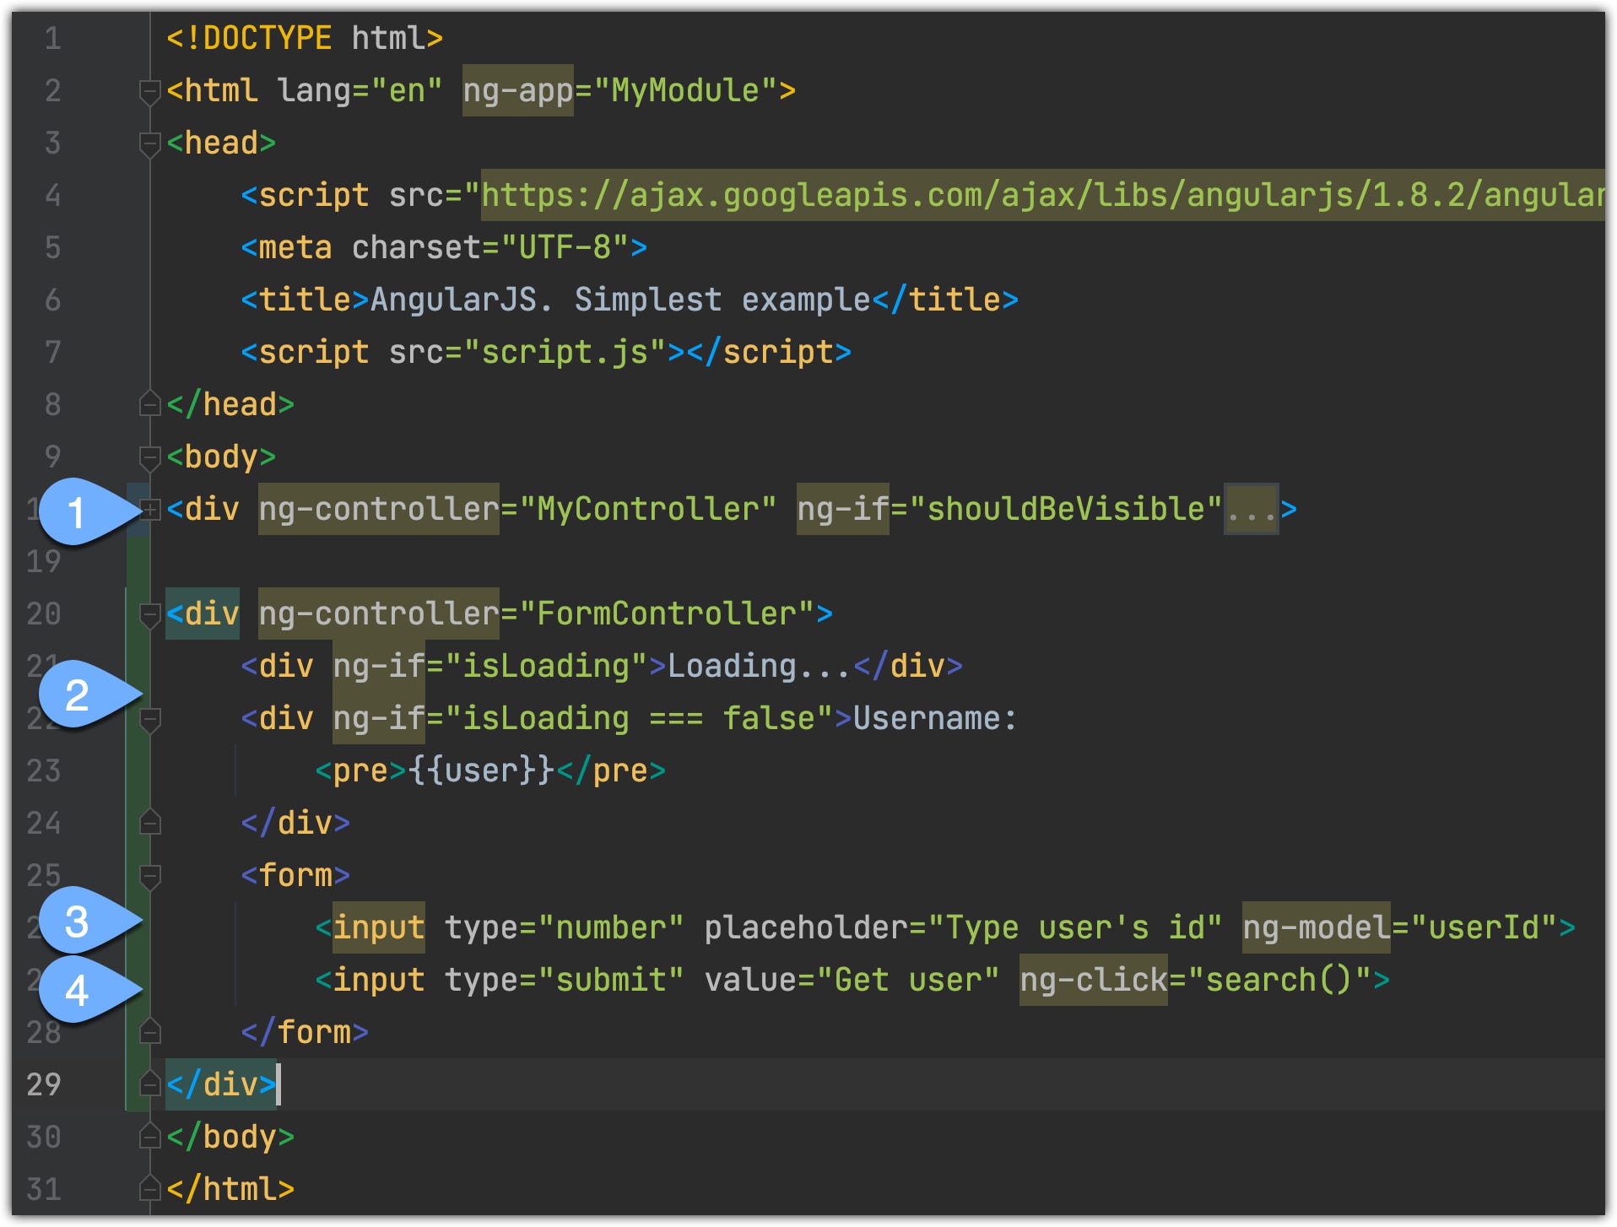Collapse the form tag fold on line 25
The height and width of the screenshot is (1227, 1617).
149,876
